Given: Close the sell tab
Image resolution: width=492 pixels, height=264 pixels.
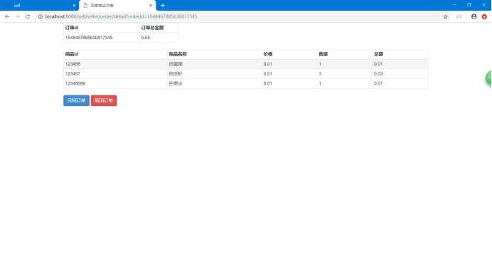Looking at the screenshot, I should [x=74, y=5].
